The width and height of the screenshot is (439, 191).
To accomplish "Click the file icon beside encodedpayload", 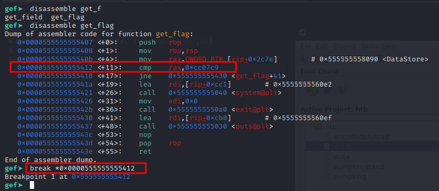I will click(x=327, y=136).
